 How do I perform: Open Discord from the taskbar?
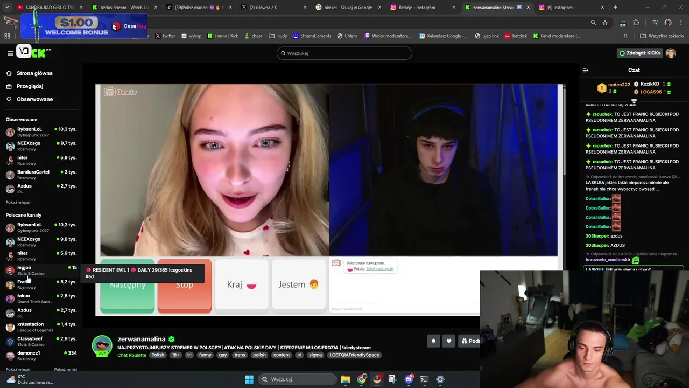click(409, 379)
